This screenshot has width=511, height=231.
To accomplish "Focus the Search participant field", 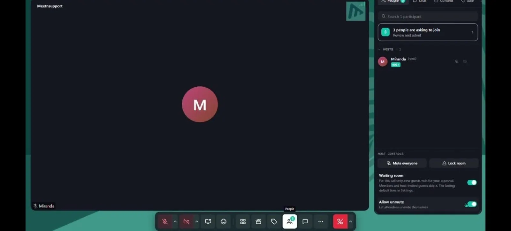I will pyautogui.click(x=428, y=16).
